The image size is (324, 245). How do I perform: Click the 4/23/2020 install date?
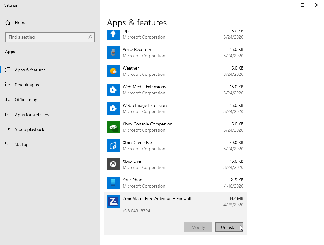click(x=233, y=205)
